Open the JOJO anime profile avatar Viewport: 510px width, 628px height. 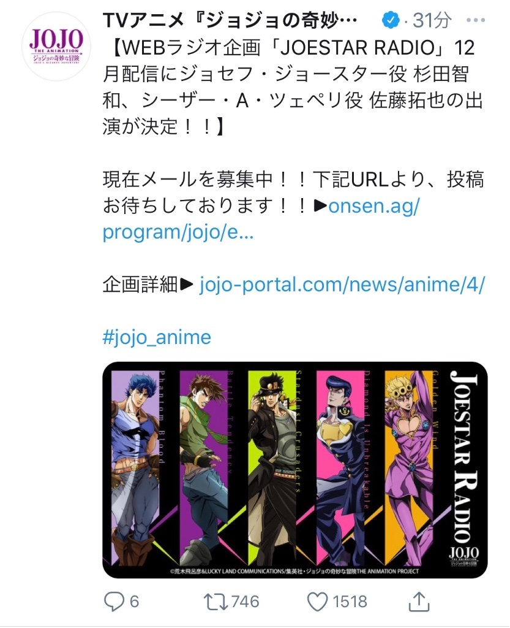(56, 47)
